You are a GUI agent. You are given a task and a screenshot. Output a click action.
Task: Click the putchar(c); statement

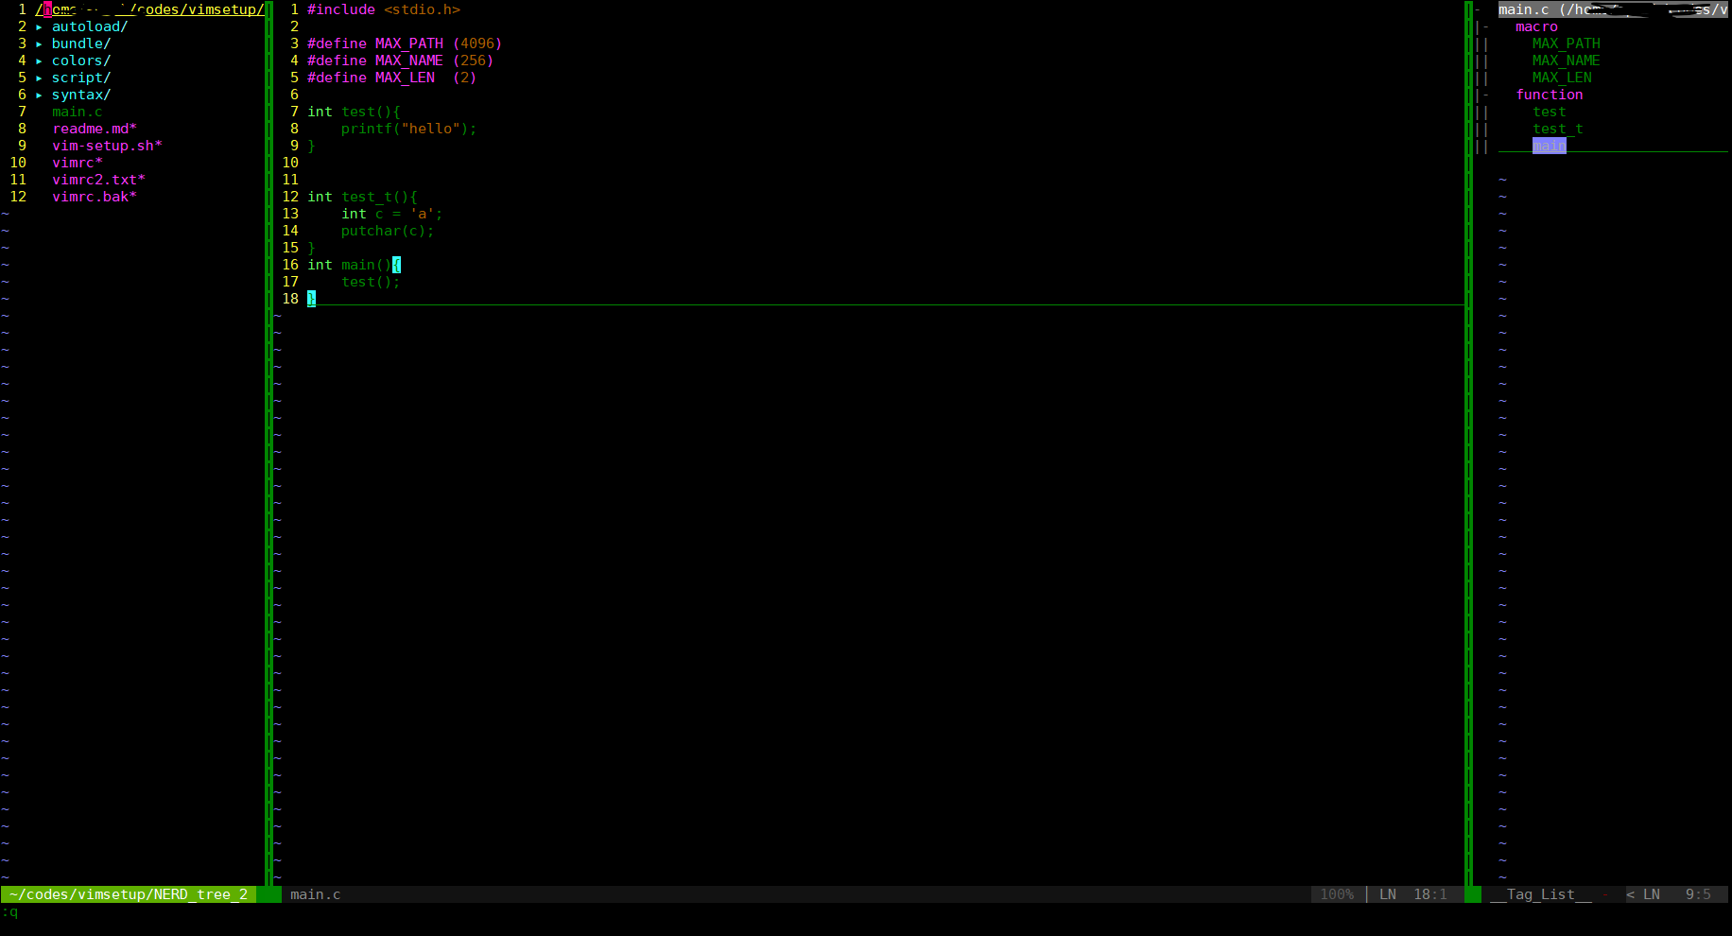pos(388,231)
